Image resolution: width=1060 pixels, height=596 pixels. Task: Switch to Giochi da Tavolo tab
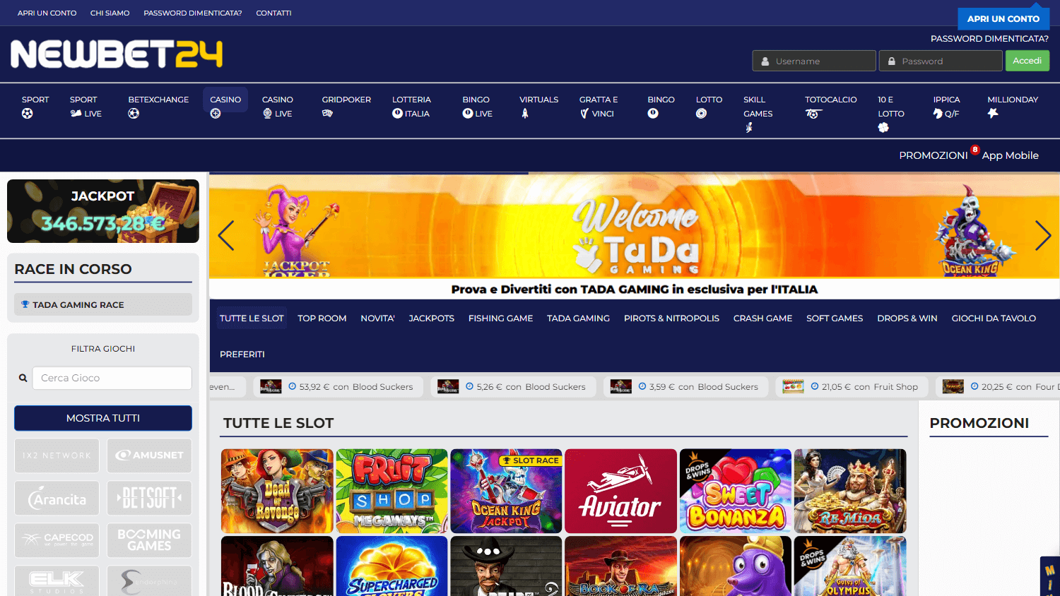(994, 318)
